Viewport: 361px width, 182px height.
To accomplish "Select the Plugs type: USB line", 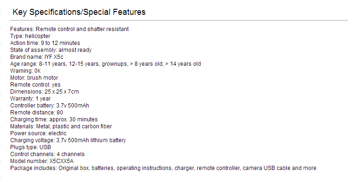I will [x=31, y=147].
